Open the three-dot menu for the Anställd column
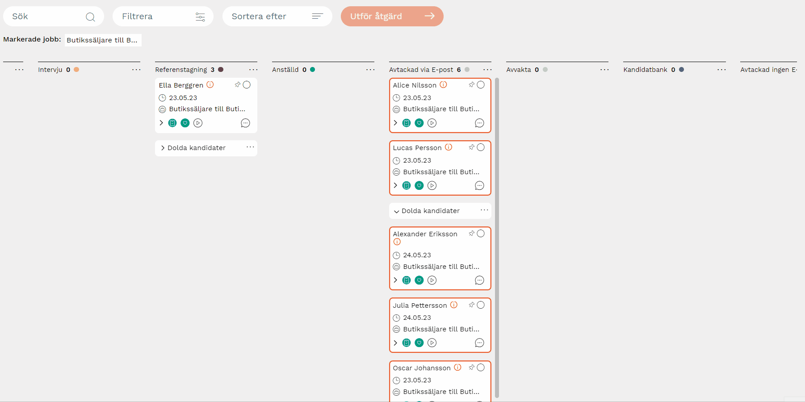Screen dimensions: 805x402 [370, 70]
